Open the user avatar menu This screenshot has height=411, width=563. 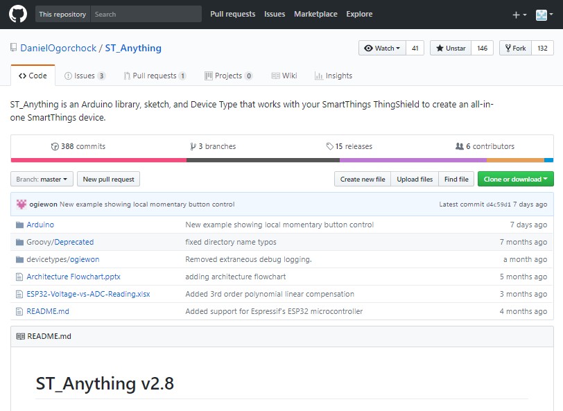pos(544,15)
